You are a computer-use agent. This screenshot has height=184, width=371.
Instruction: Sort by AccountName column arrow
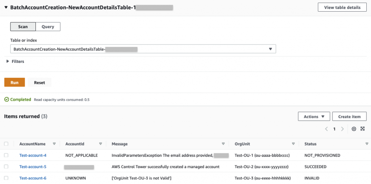pos(54,144)
